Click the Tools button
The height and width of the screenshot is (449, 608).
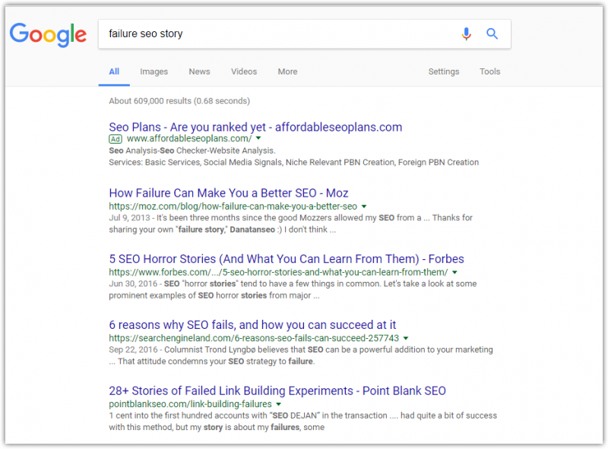coord(489,71)
